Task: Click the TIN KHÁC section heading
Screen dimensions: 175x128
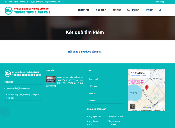Action: [50, 70]
